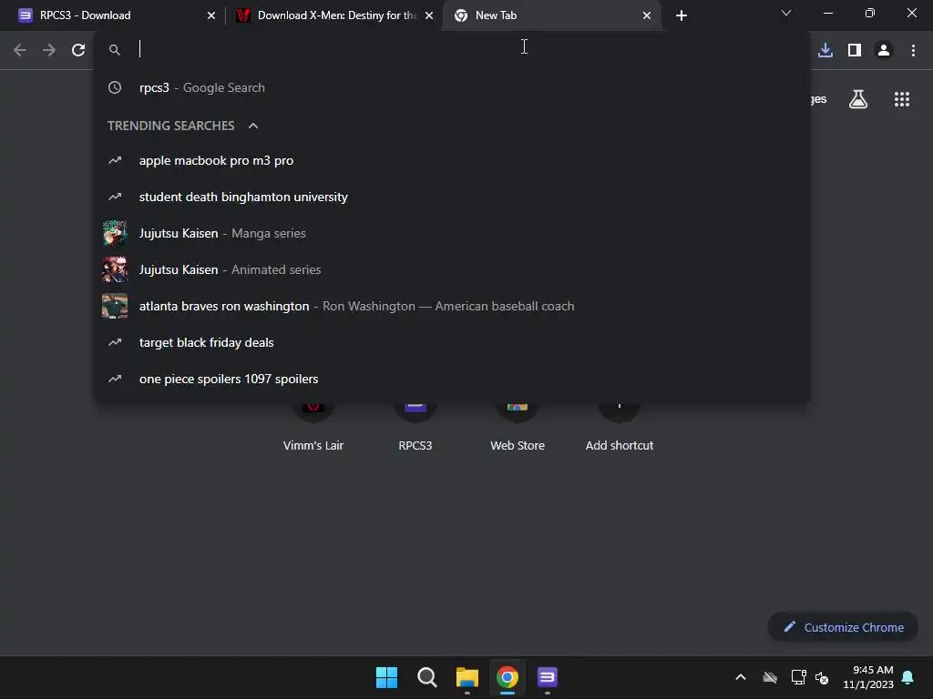Viewport: 933px width, 699px height.
Task: Select target black friday deals suggestion
Action: point(452,342)
